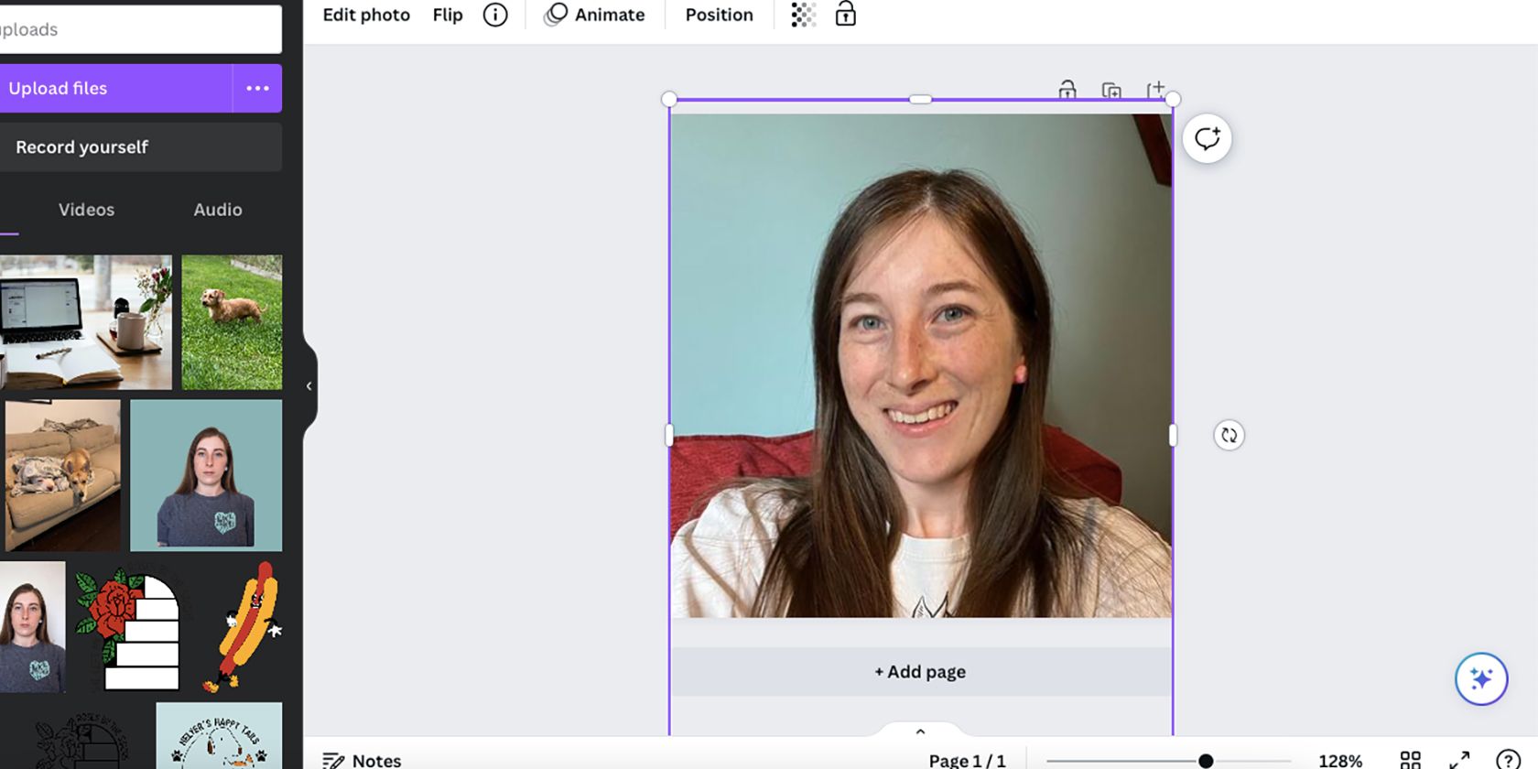
Task: Collapse the side panel with the arrow
Action: pyautogui.click(x=309, y=386)
